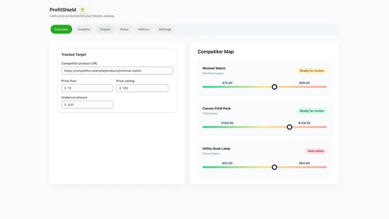
Task: Select the Utility Desk Lamp title
Action: (216, 148)
